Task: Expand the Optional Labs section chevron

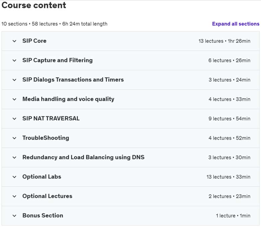Action: pos(14,177)
